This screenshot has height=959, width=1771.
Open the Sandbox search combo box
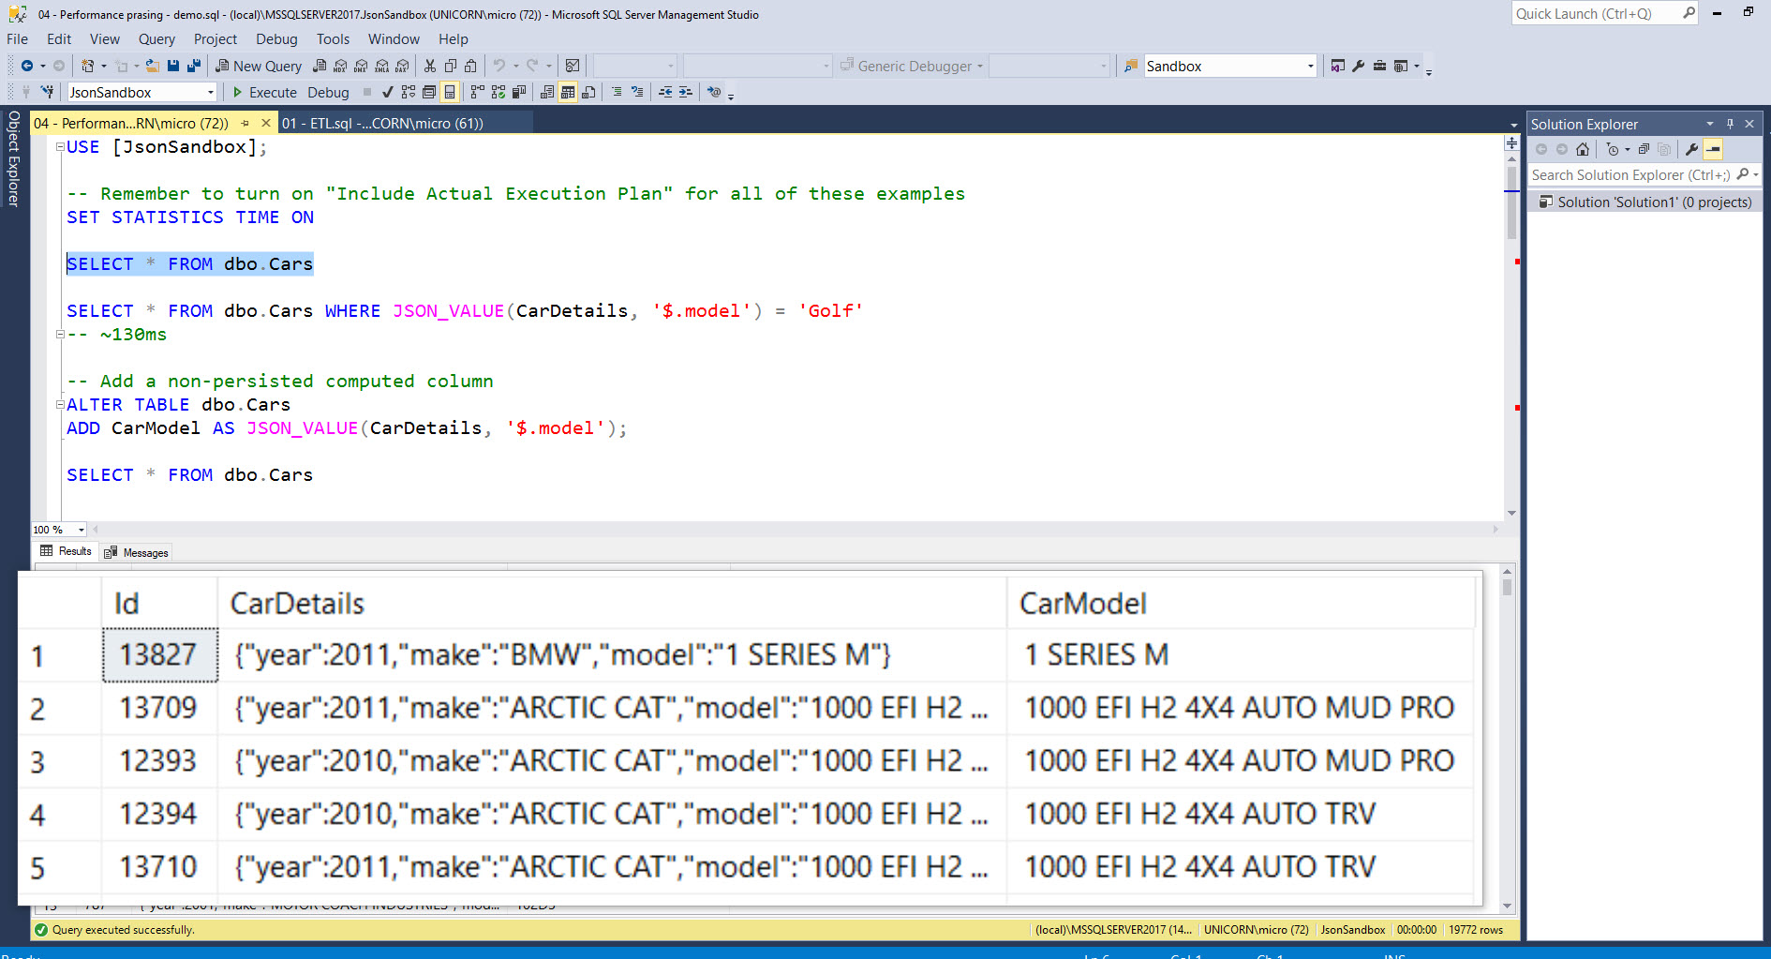click(x=1230, y=66)
